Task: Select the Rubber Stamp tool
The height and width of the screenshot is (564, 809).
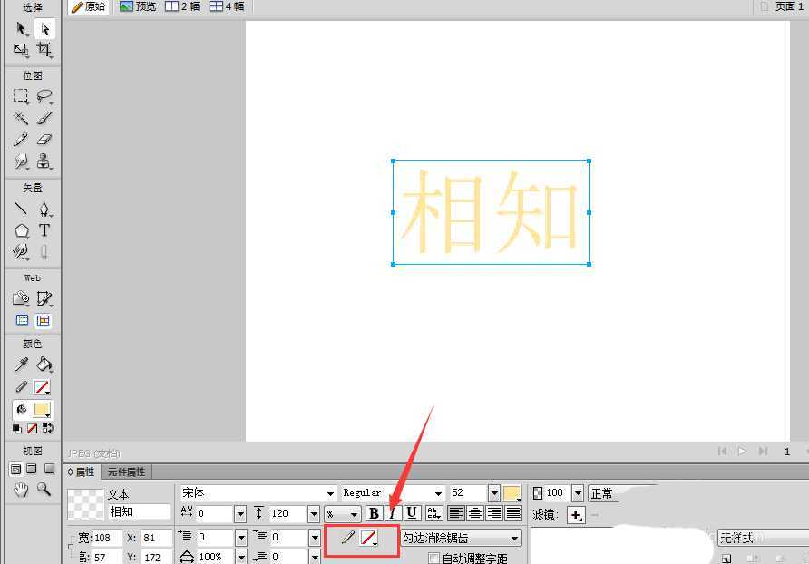Action: point(45,161)
